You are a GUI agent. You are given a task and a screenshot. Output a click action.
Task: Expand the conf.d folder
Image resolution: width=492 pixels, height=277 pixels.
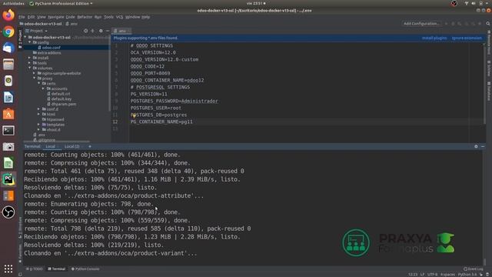click(x=38, y=109)
